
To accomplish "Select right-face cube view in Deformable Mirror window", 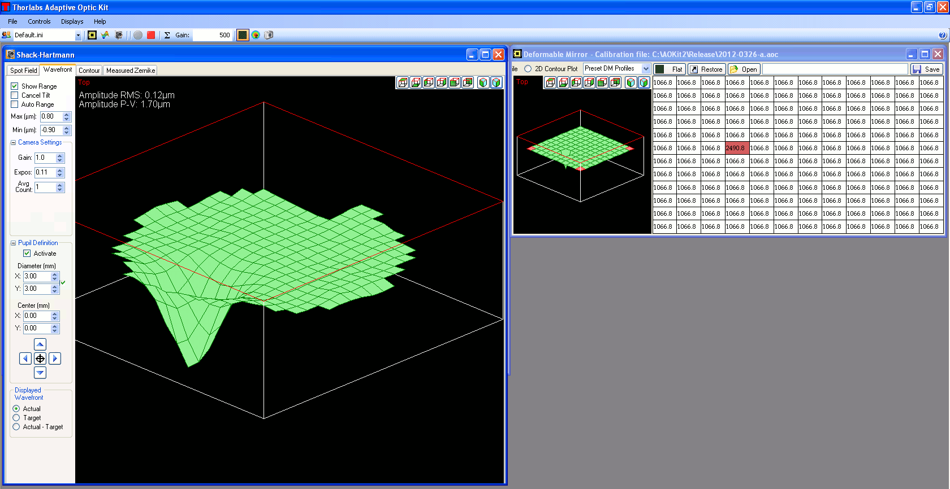I will coord(589,82).
